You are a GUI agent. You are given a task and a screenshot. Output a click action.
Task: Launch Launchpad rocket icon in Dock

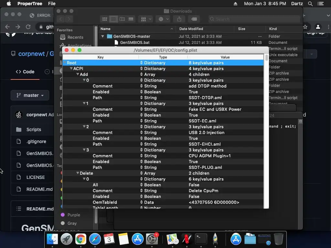click(67, 239)
